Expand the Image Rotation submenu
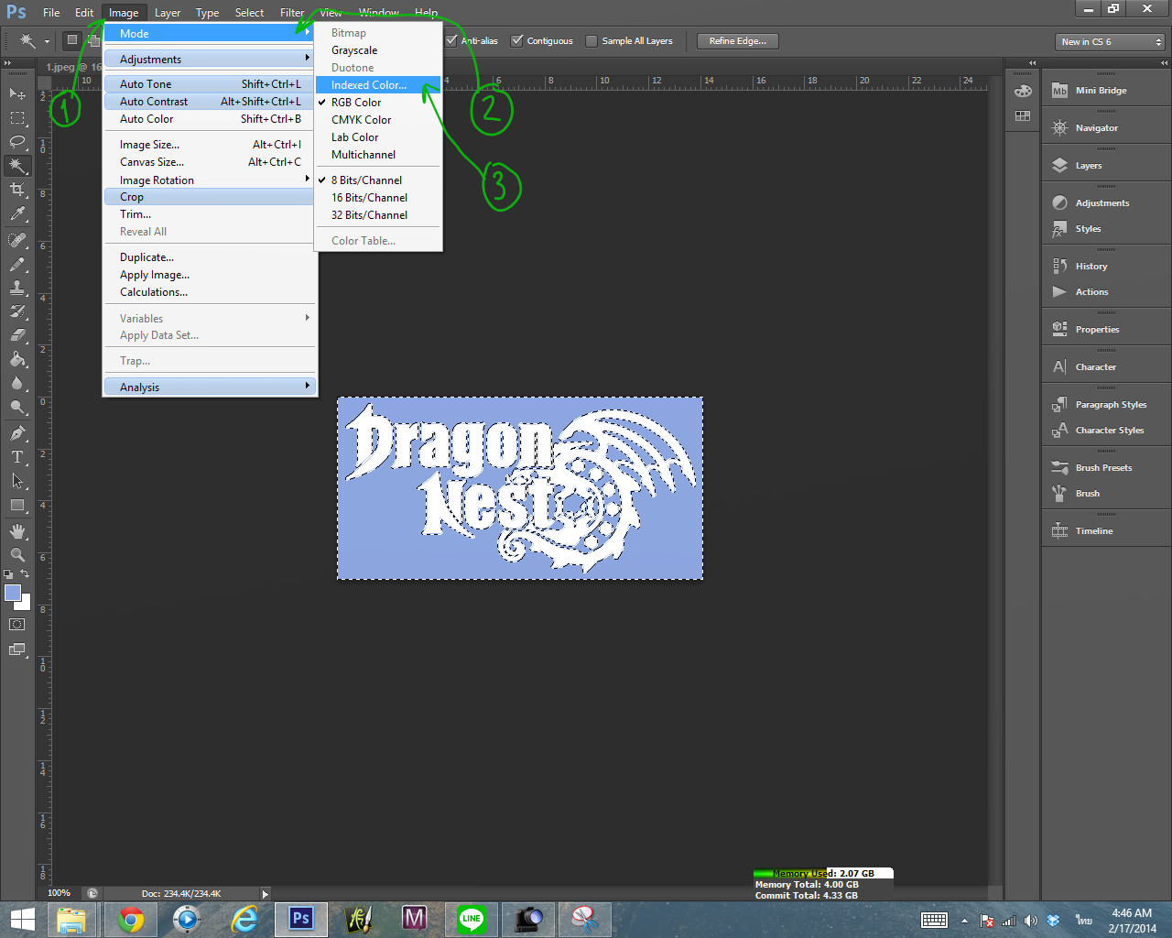The width and height of the screenshot is (1172, 938). click(x=210, y=180)
